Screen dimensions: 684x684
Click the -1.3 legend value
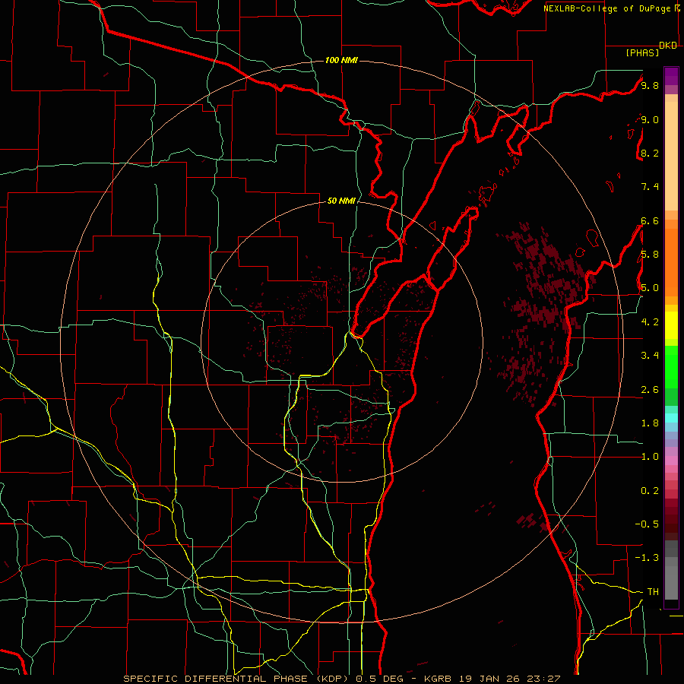pos(647,558)
